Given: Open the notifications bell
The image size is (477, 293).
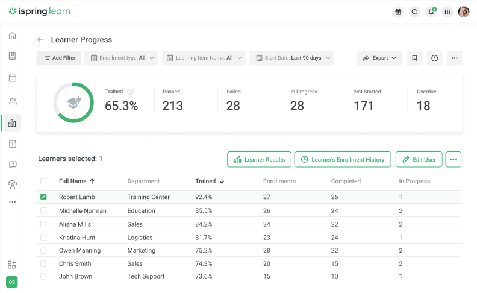Looking at the screenshot, I should tap(431, 12).
